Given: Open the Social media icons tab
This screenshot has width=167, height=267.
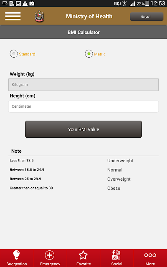Looking at the screenshot, I should click(x=116, y=258).
